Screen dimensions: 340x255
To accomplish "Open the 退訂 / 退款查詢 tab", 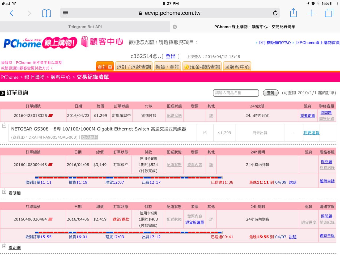I will (134, 66).
